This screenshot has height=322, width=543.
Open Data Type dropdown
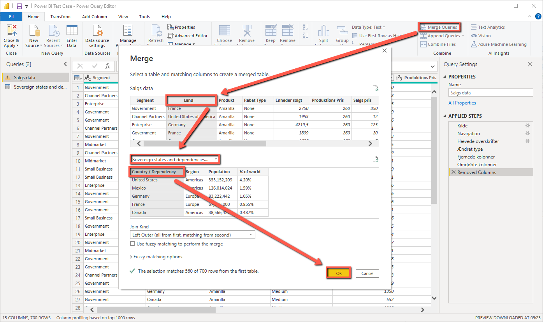(x=368, y=27)
